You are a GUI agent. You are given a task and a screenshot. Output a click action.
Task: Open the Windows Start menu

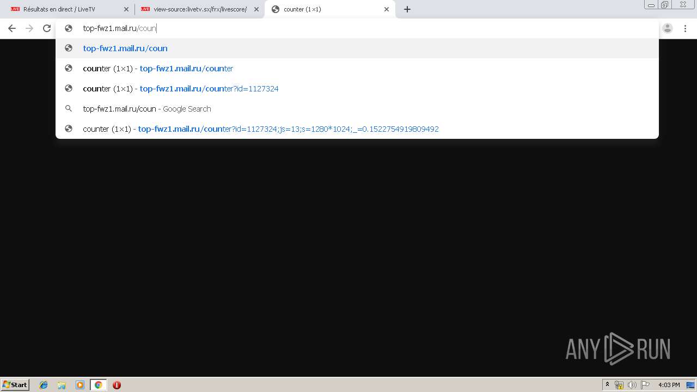[15, 385]
